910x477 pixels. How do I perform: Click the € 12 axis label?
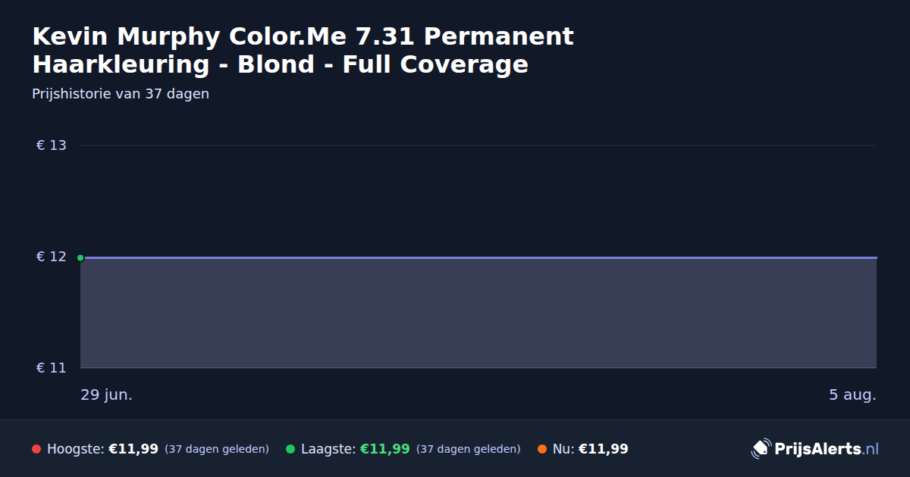tap(52, 257)
